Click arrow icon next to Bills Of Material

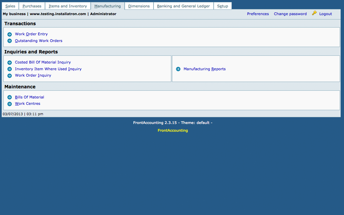(9, 97)
